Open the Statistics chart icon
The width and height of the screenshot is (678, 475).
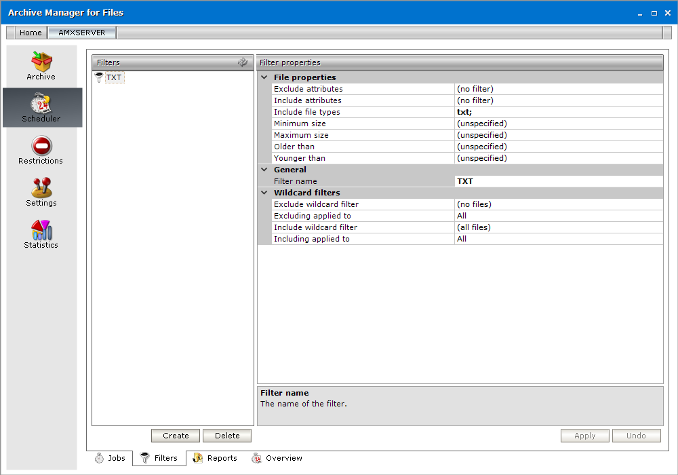tap(41, 230)
